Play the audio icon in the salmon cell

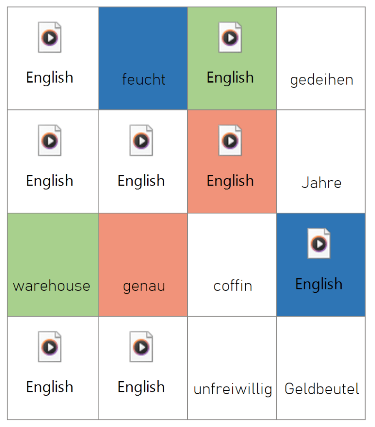(230, 141)
